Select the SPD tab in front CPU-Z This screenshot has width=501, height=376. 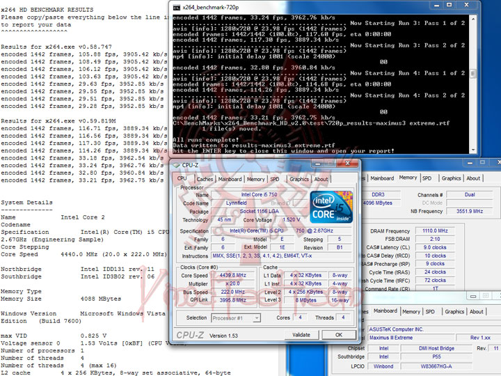(275, 180)
